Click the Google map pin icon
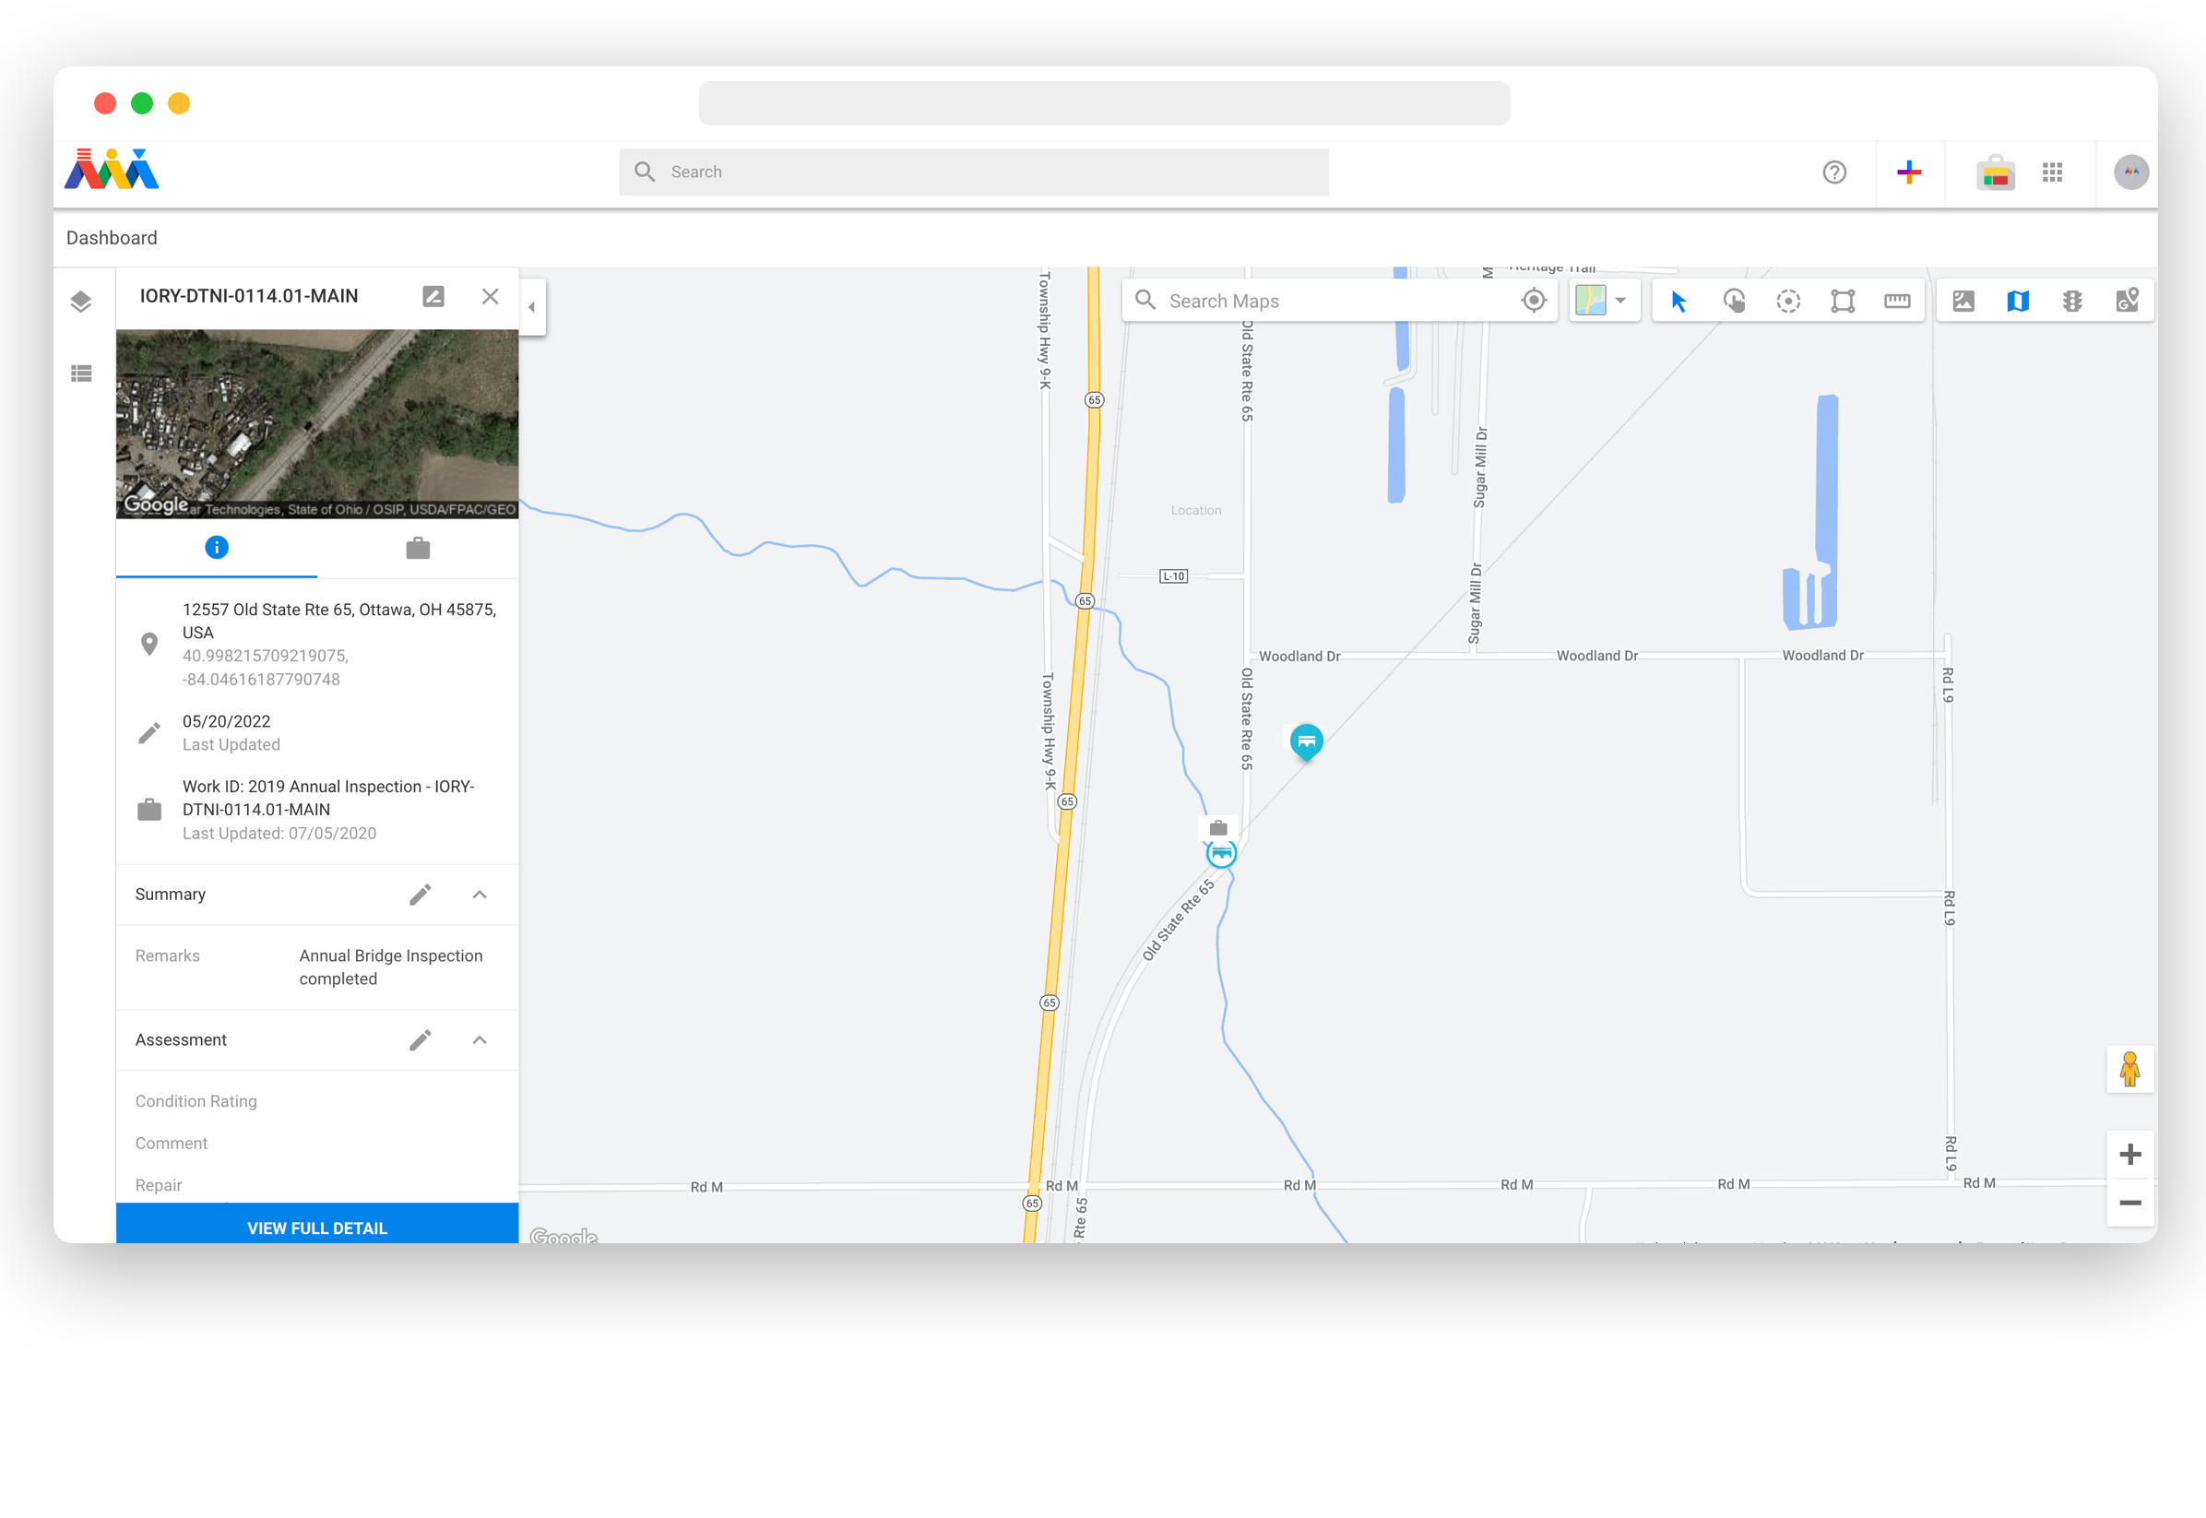 tap(2127, 301)
